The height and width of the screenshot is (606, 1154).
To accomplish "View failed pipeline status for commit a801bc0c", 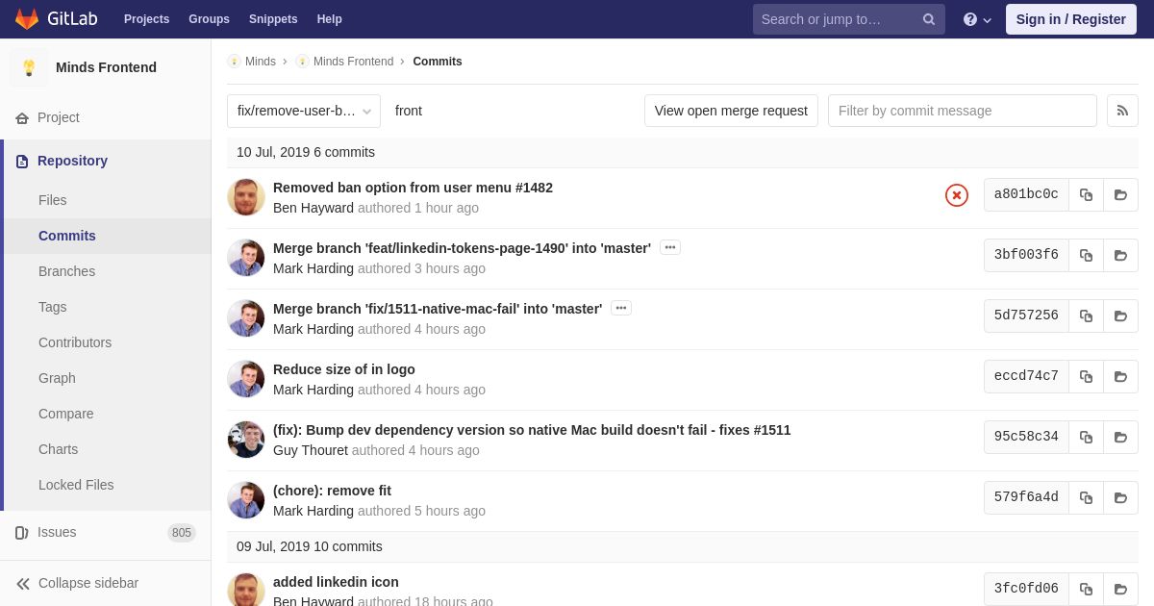I will [957, 195].
